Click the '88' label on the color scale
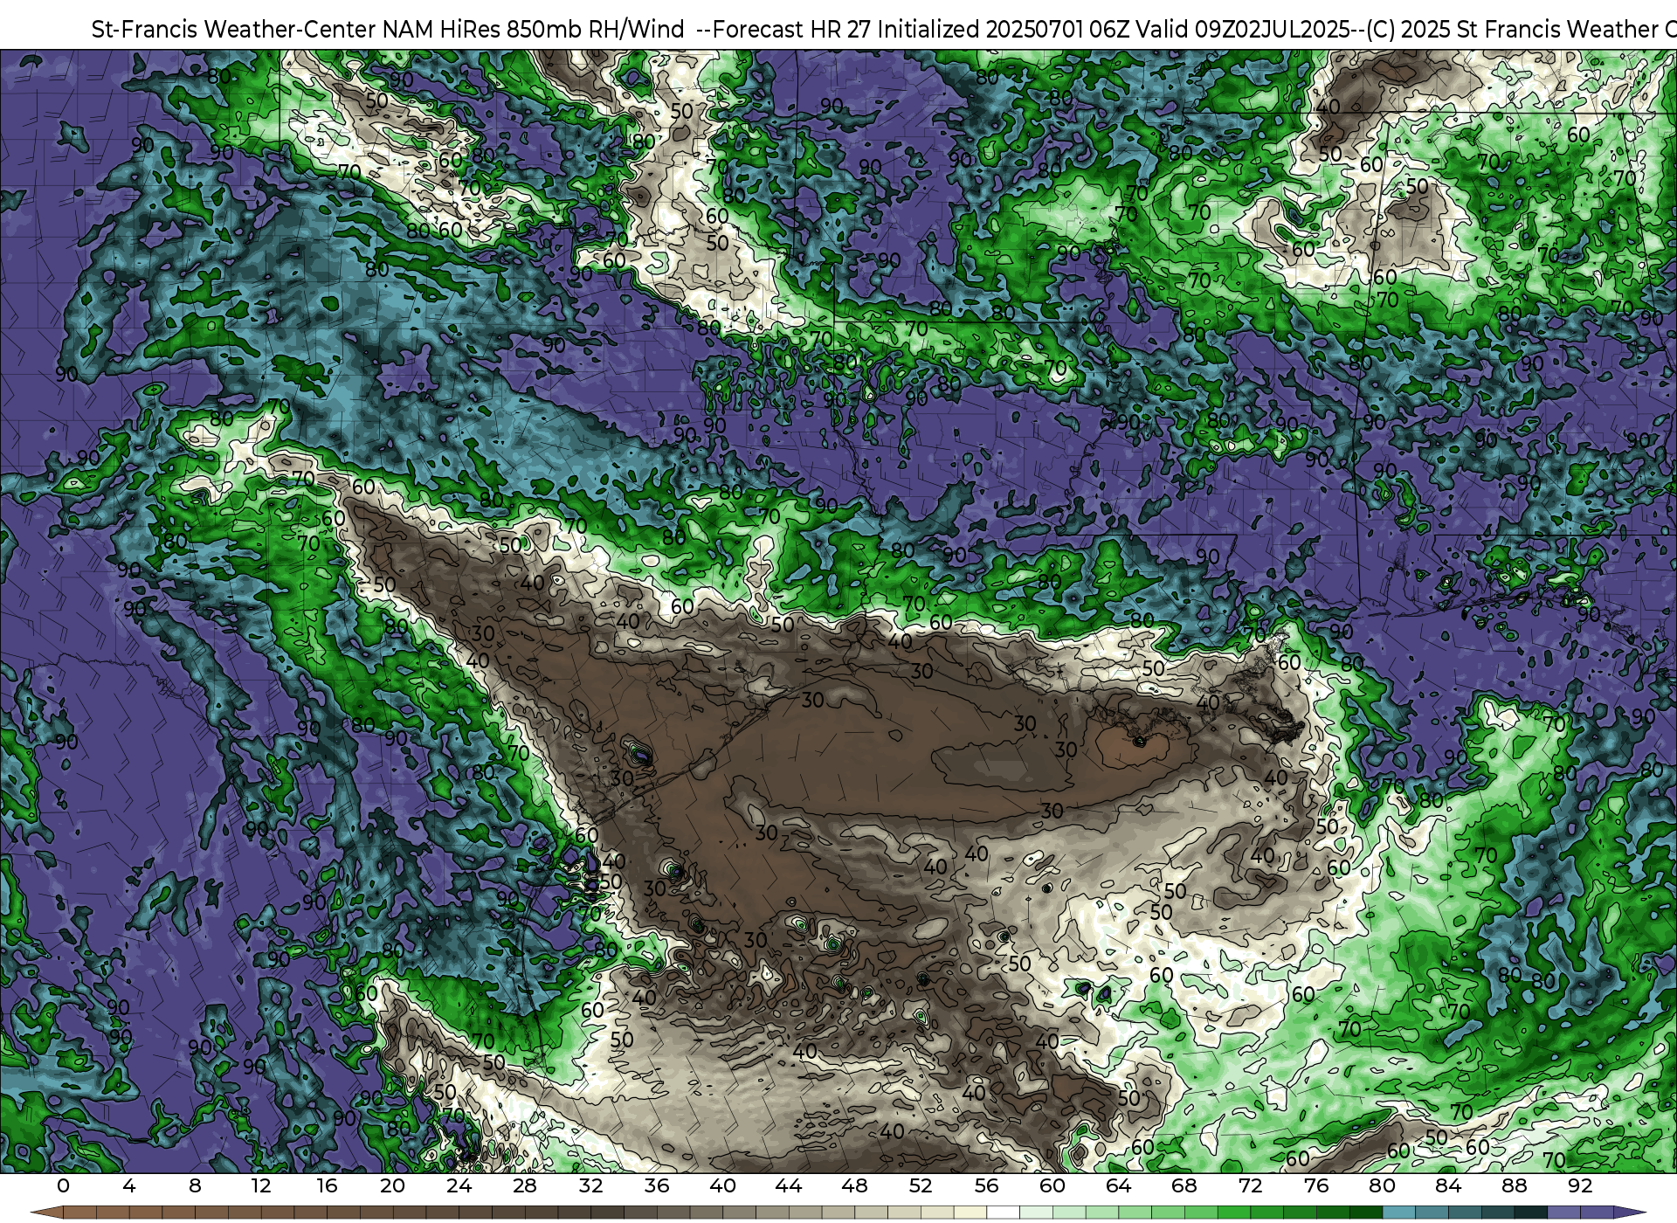 coord(1515,1185)
